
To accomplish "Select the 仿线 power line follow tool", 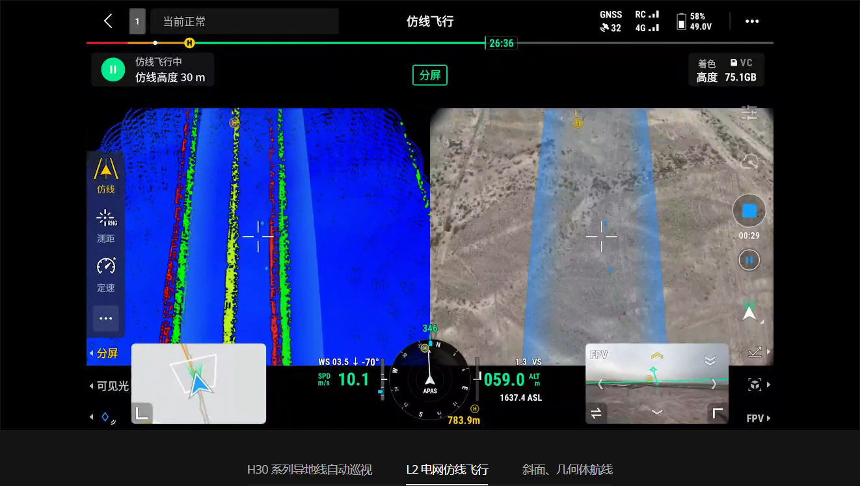I will [x=105, y=176].
